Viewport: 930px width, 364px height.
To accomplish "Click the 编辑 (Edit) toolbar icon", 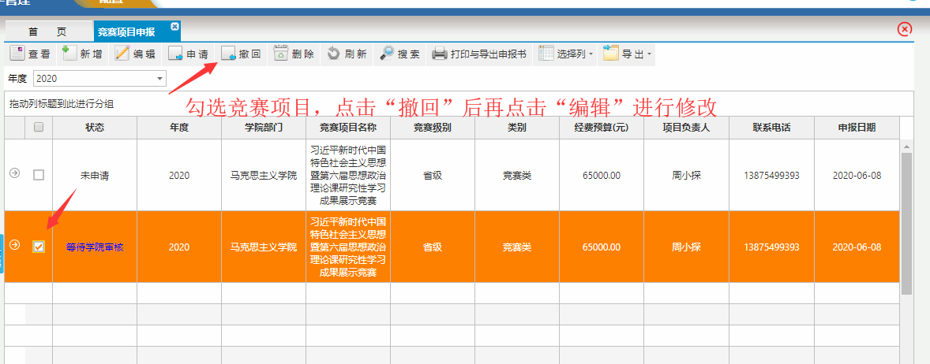I will click(135, 54).
